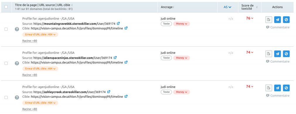Open 'Racine: +80' link in ashleycreek row
This screenshot has width=296, height=114.
(x=30, y=109)
